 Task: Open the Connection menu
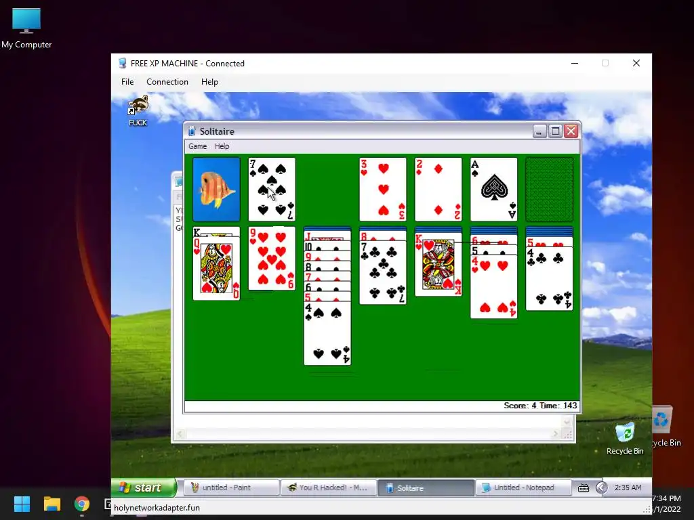(167, 82)
